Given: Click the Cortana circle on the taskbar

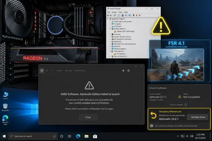Looking at the screenshot, I should pyautogui.click(x=61, y=136).
